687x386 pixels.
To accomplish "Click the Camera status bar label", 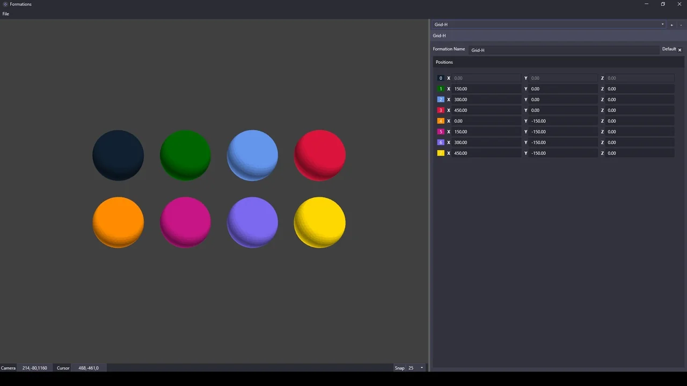I will 8,368.
